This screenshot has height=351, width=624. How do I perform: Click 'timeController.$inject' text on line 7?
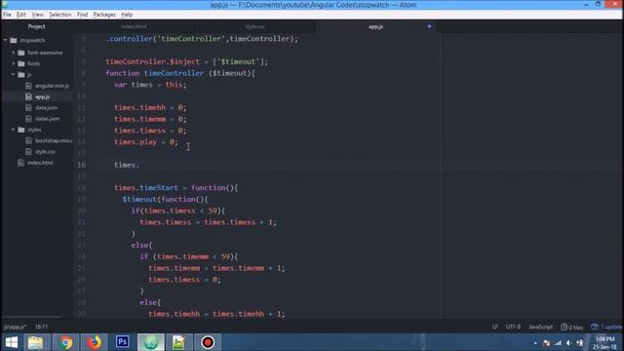tap(152, 61)
